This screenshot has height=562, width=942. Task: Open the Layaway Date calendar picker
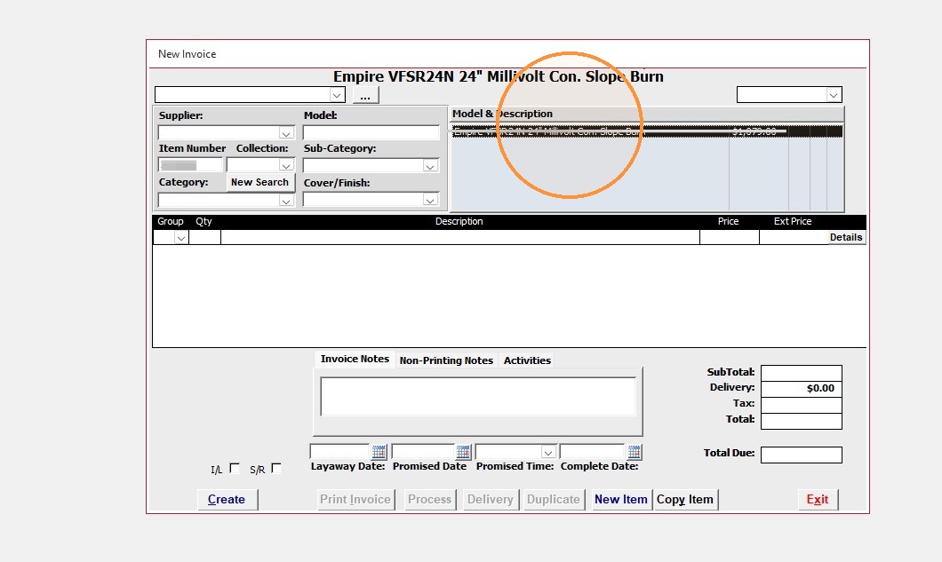click(x=379, y=452)
